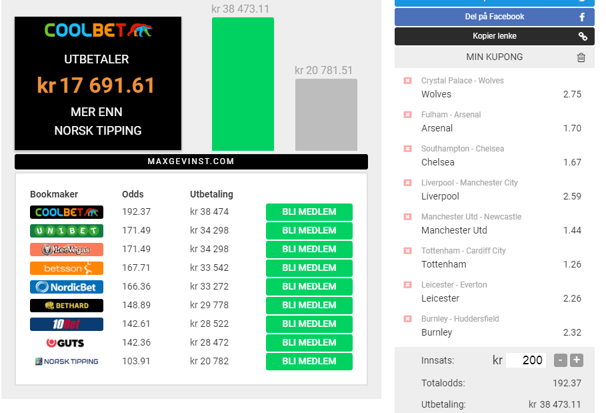Click BLI MEDLEM for Bethard row
Image resolution: width=606 pixels, height=413 pixels.
pos(309,305)
